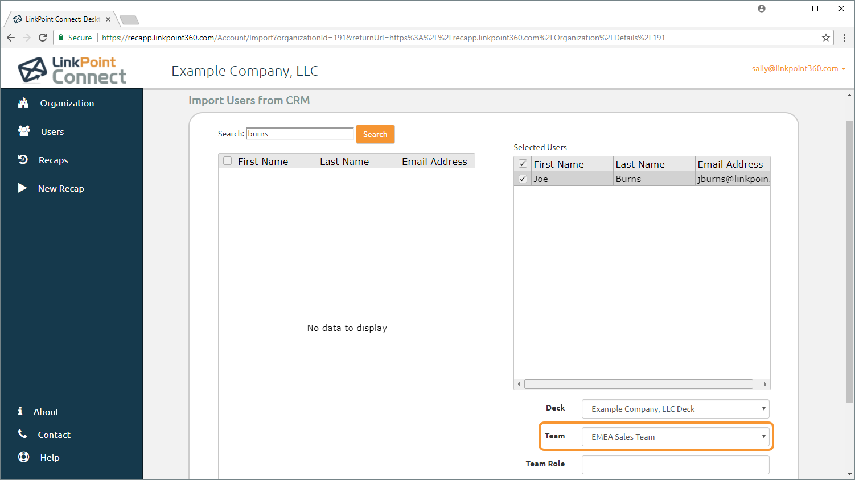Click the Users group icon
Screen dimensions: 855x480
(x=24, y=131)
